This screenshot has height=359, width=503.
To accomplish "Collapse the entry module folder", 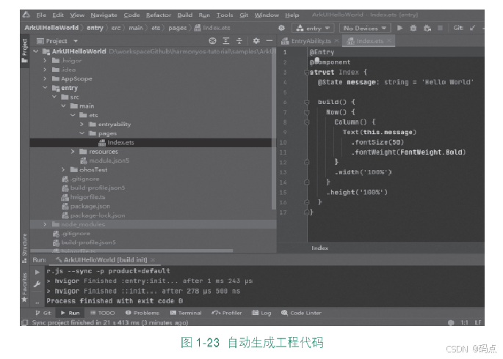I will [45, 88].
